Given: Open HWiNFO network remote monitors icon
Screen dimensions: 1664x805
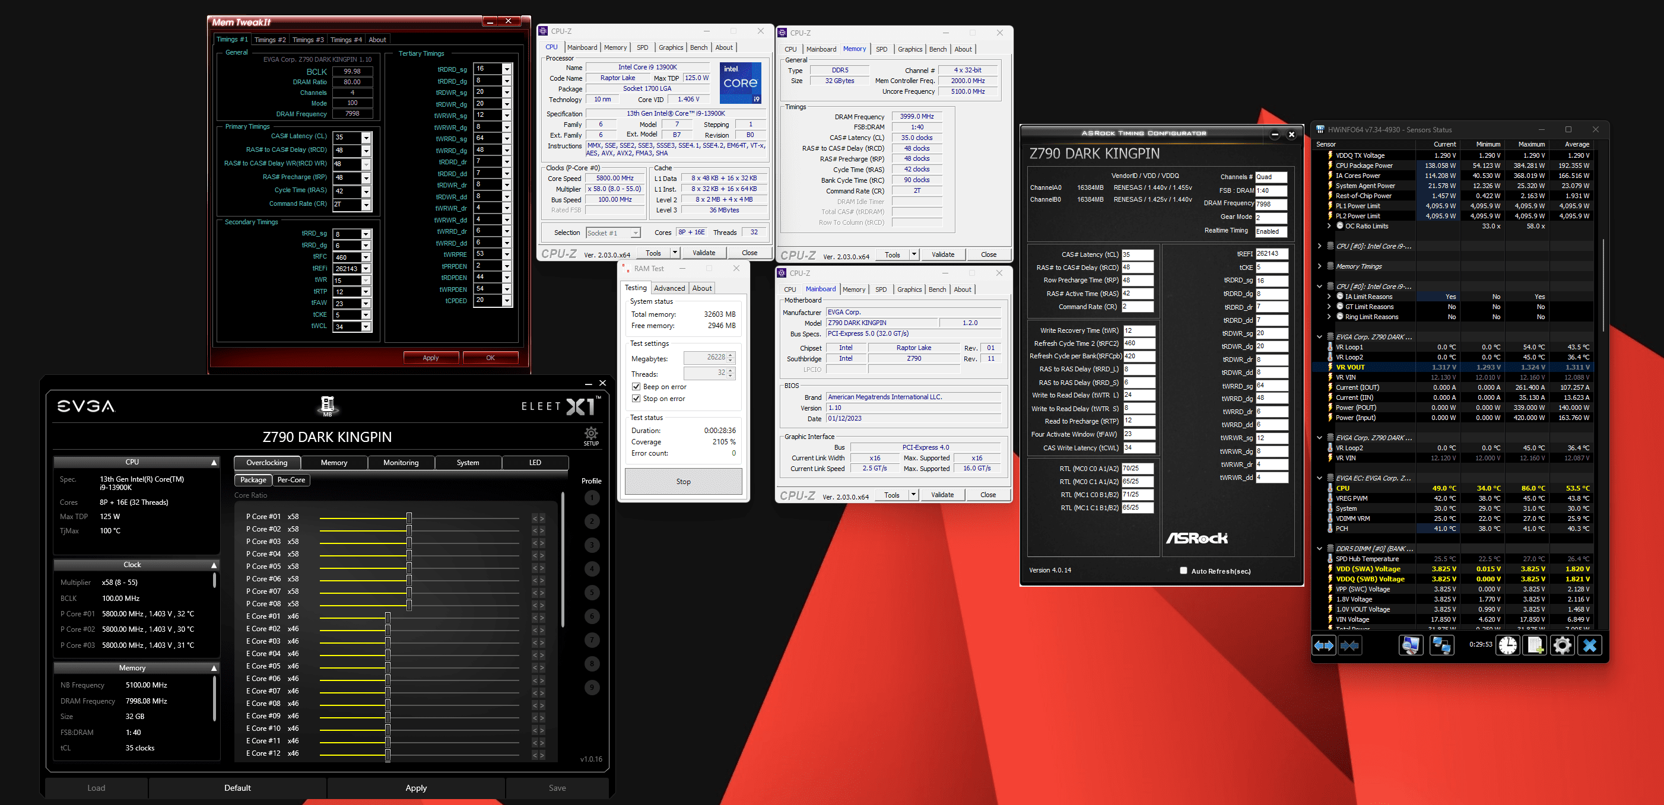Looking at the screenshot, I should coord(1442,645).
